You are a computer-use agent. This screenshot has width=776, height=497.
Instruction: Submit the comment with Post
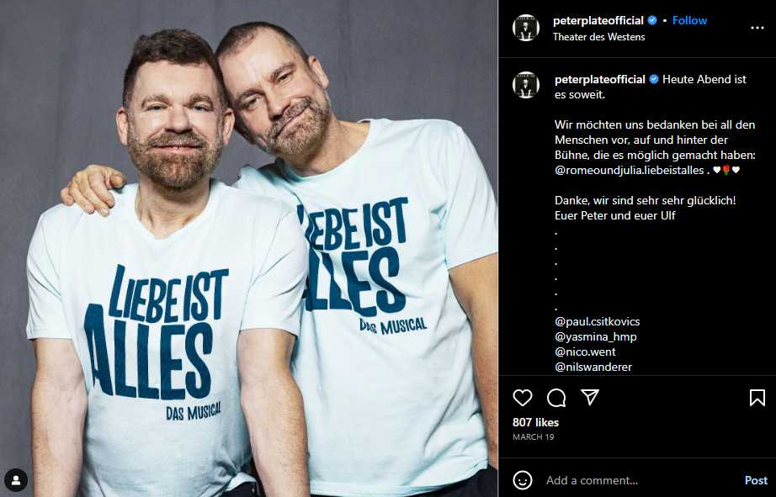click(x=756, y=480)
